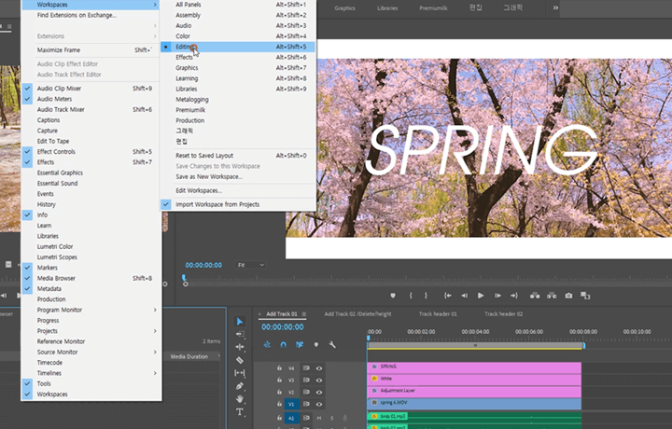The width and height of the screenshot is (672, 429).
Task: Open Timeline Display Settings wrench
Action: pos(332,345)
